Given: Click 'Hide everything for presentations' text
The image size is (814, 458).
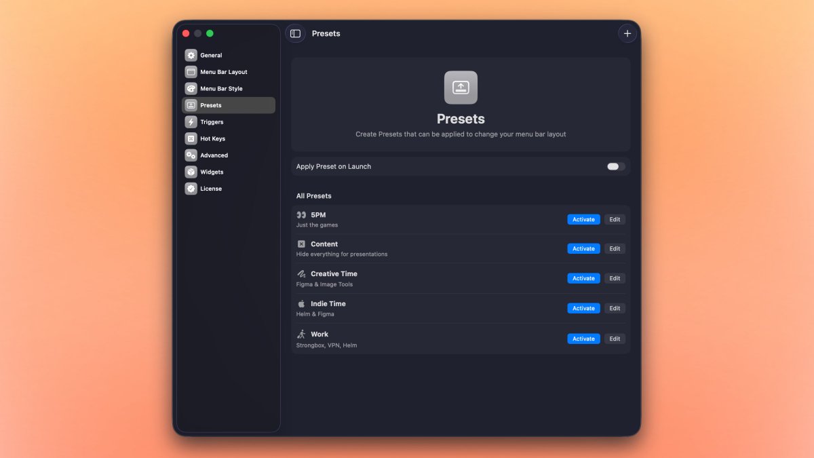Looking at the screenshot, I should coord(342,254).
